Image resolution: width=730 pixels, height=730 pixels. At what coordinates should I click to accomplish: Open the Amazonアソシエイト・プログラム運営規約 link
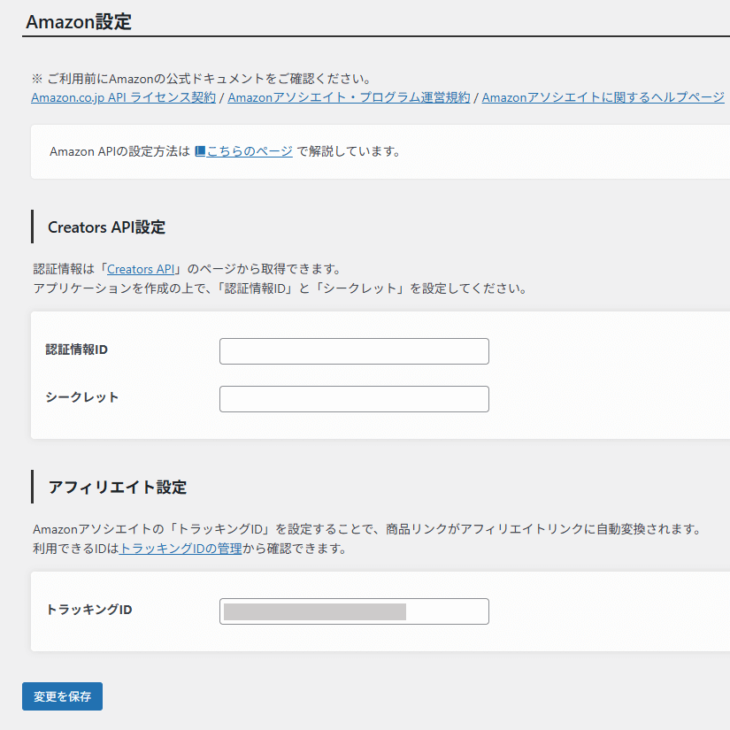tap(350, 98)
